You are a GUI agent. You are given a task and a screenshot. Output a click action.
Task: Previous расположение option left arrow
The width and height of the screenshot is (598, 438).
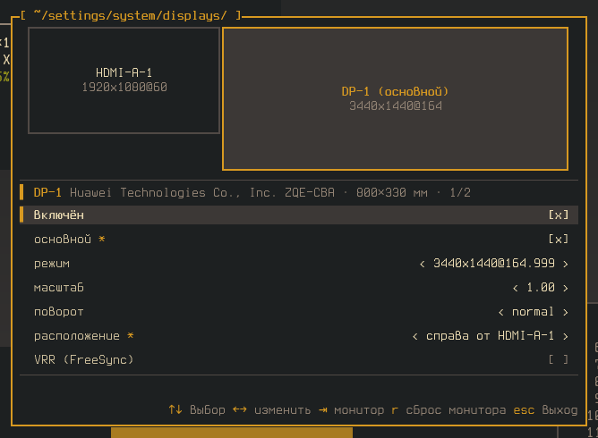(x=415, y=336)
